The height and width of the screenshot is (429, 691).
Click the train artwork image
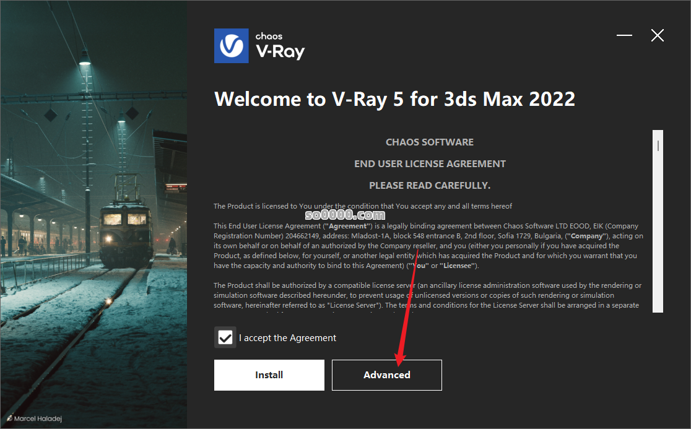(x=93, y=214)
